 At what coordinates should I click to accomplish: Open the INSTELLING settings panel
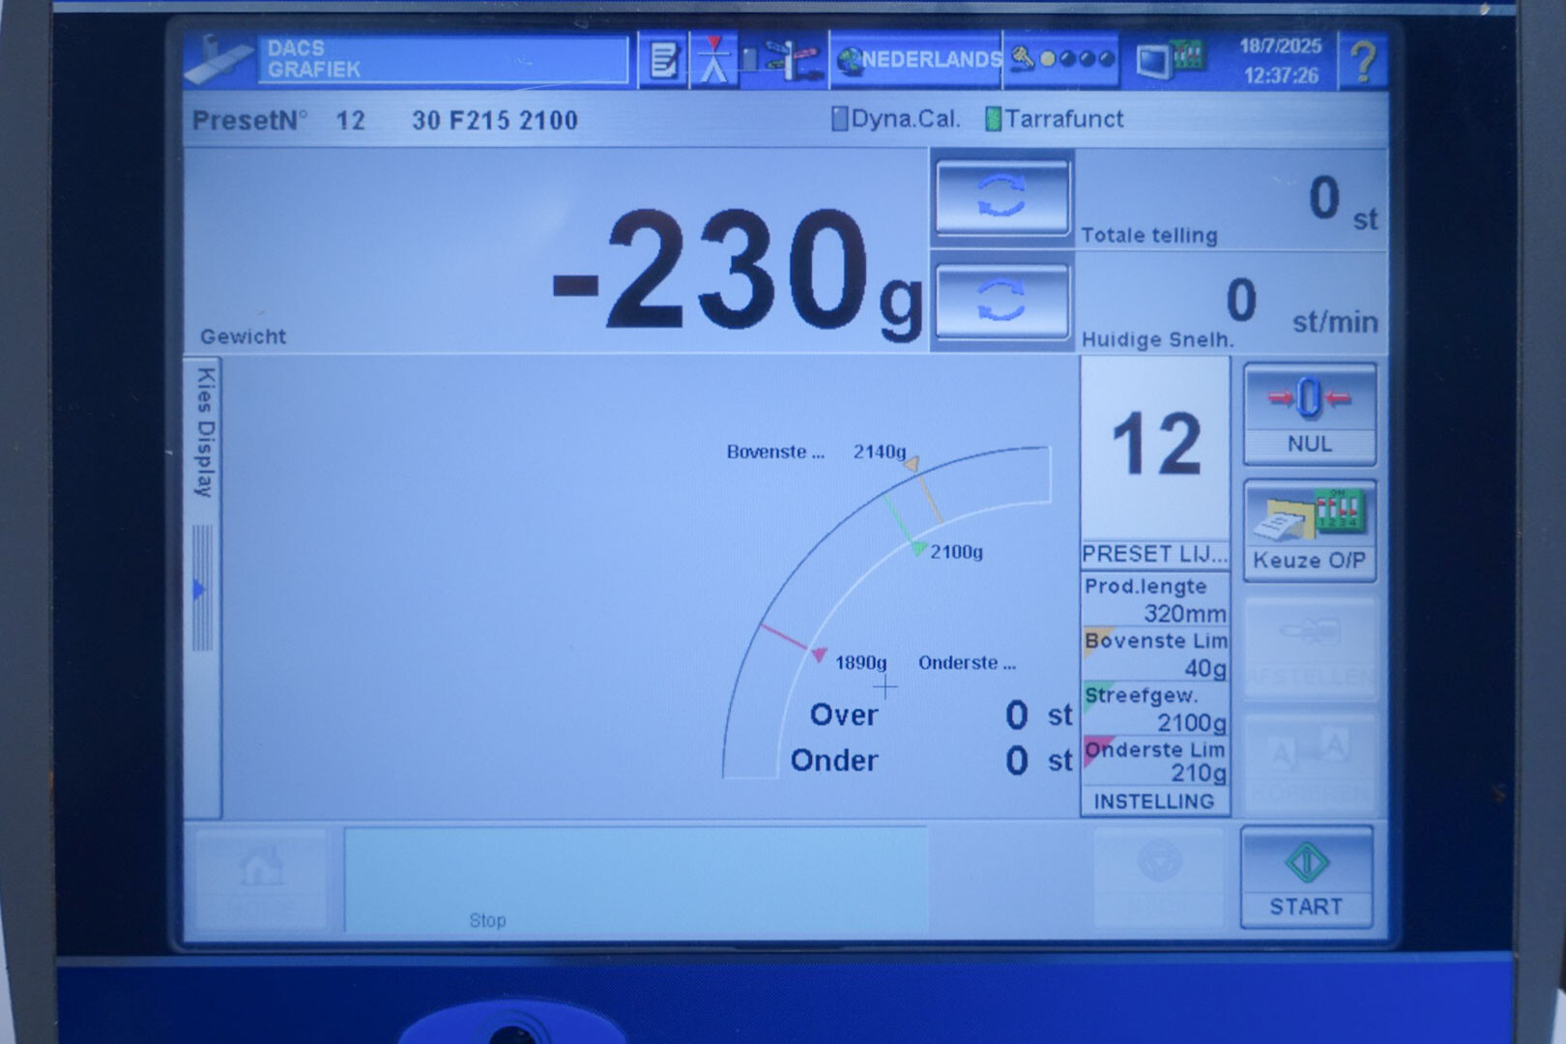click(x=1154, y=801)
